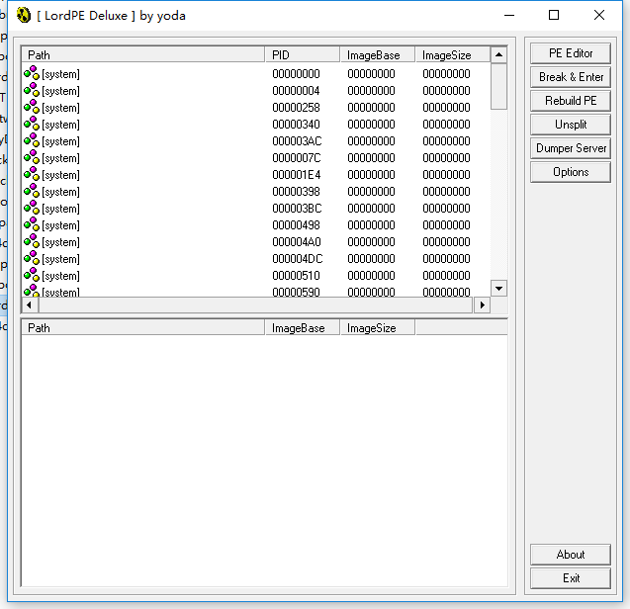This screenshot has height=609, width=630.
Task: Sort process list by ImageSize column
Action: coord(453,55)
